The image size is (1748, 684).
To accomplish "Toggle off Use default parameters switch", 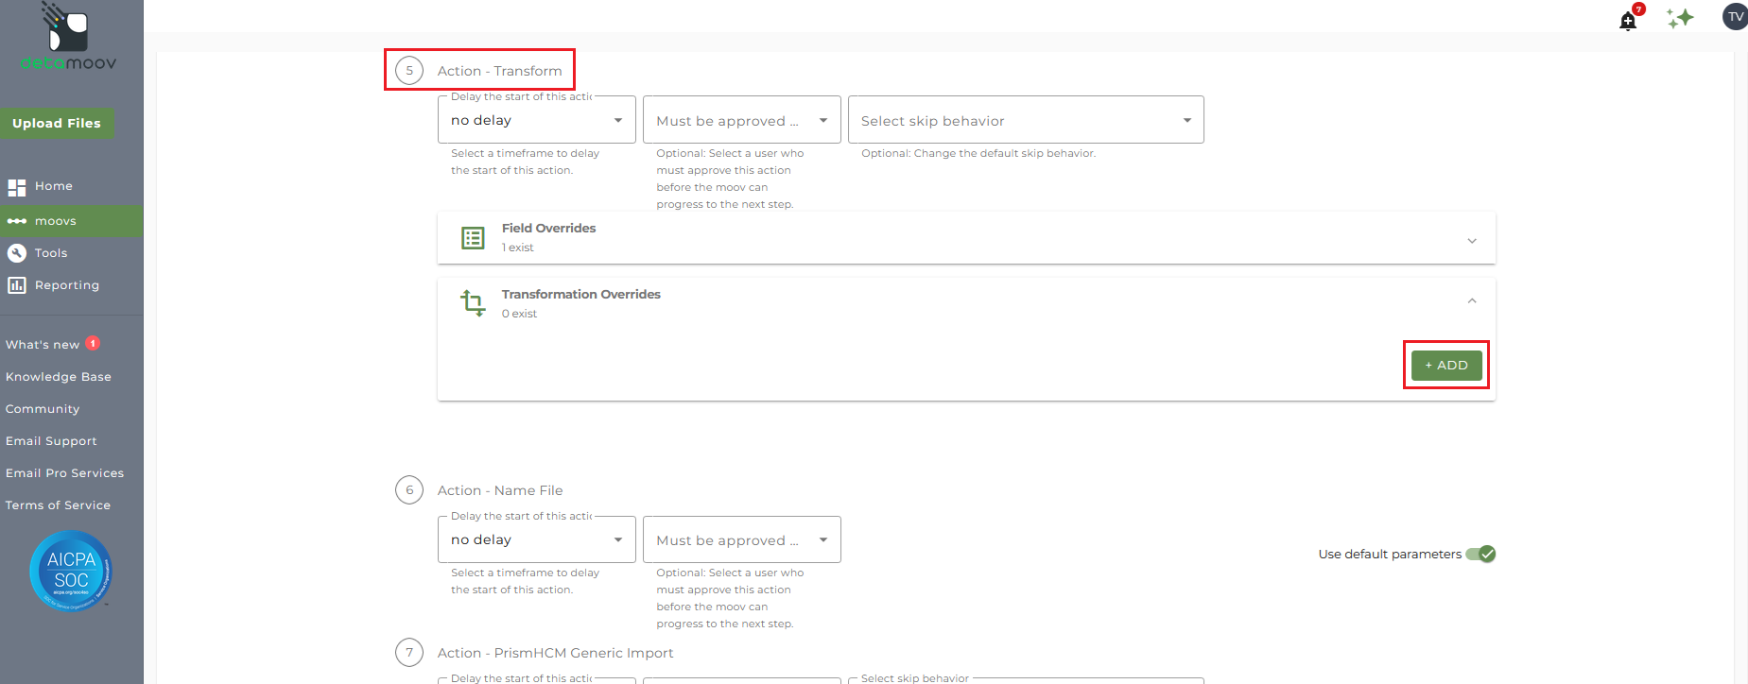I will 1480,555.
